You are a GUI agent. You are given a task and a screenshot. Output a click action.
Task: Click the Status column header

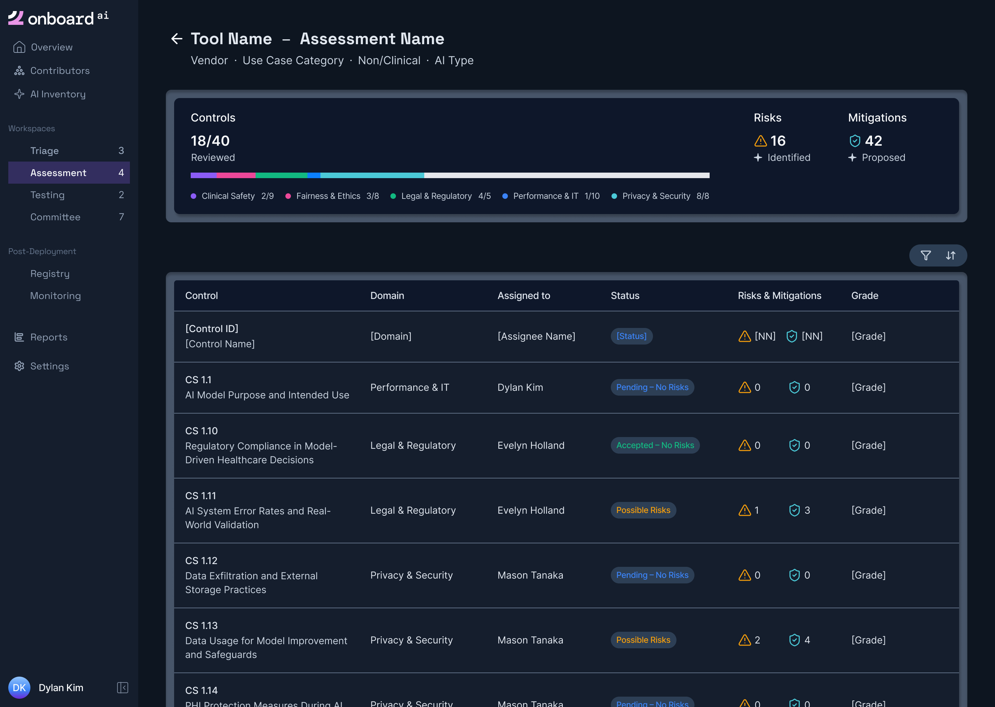625,296
